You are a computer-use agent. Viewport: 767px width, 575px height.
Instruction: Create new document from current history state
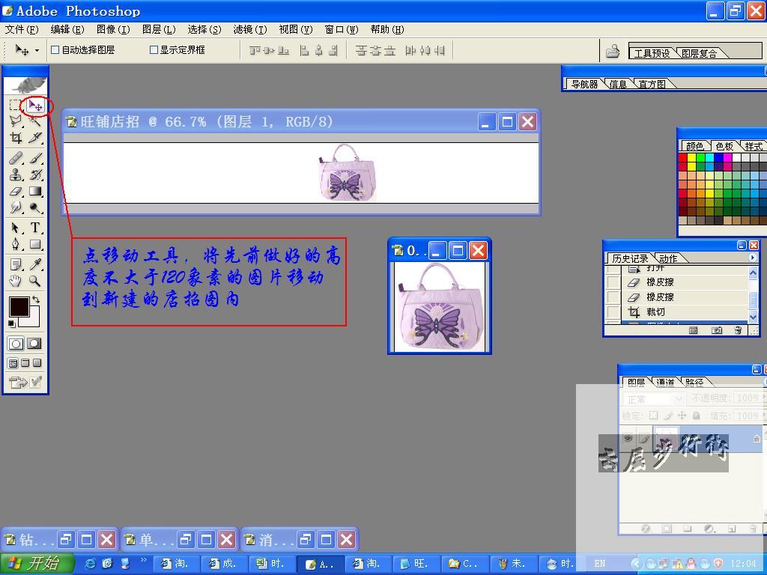pyautogui.click(x=693, y=331)
